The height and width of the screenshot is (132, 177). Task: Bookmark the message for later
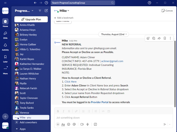[165, 38]
